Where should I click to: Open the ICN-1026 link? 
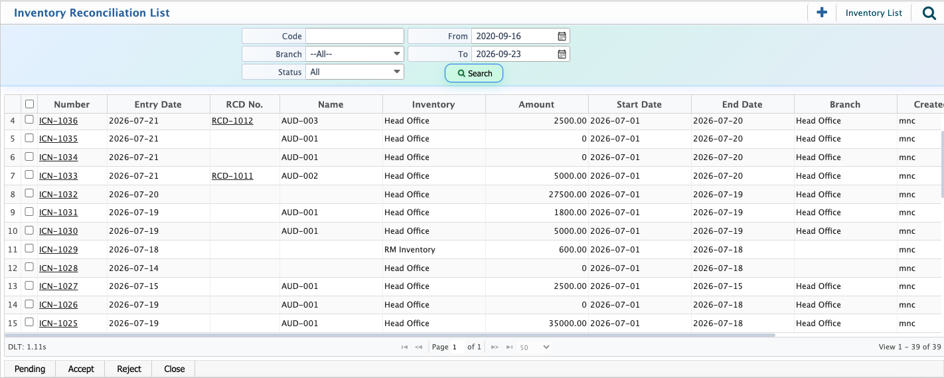(58, 305)
